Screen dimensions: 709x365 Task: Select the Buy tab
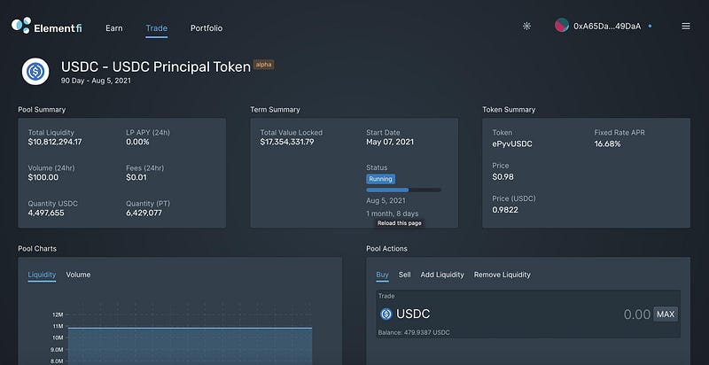point(382,275)
